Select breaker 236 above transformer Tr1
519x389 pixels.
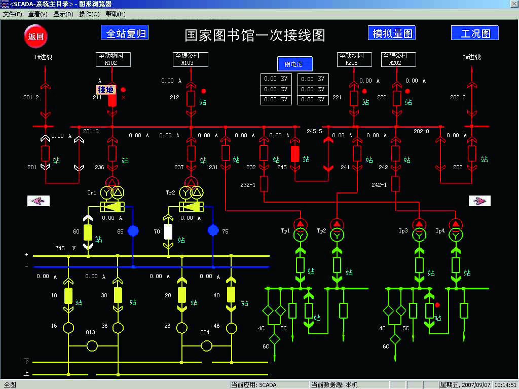[x=112, y=153]
